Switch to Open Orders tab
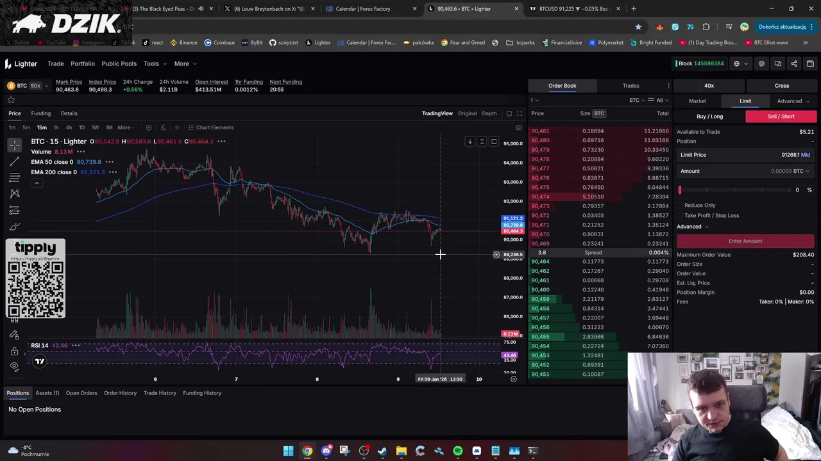This screenshot has height=461, width=821. (81, 393)
